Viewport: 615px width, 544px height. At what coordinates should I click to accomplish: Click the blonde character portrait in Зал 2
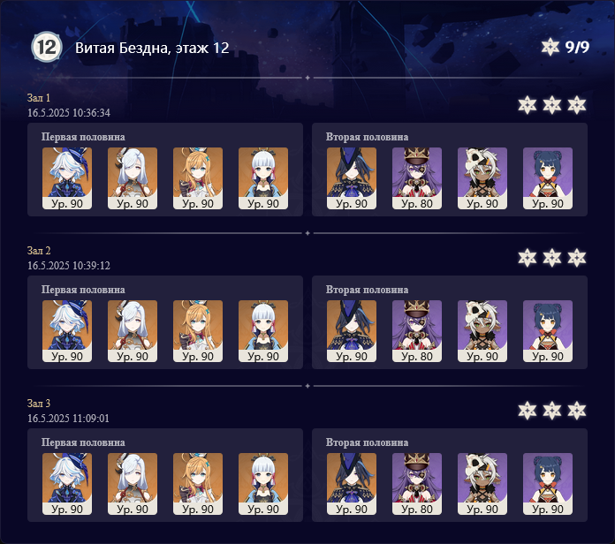pos(198,331)
